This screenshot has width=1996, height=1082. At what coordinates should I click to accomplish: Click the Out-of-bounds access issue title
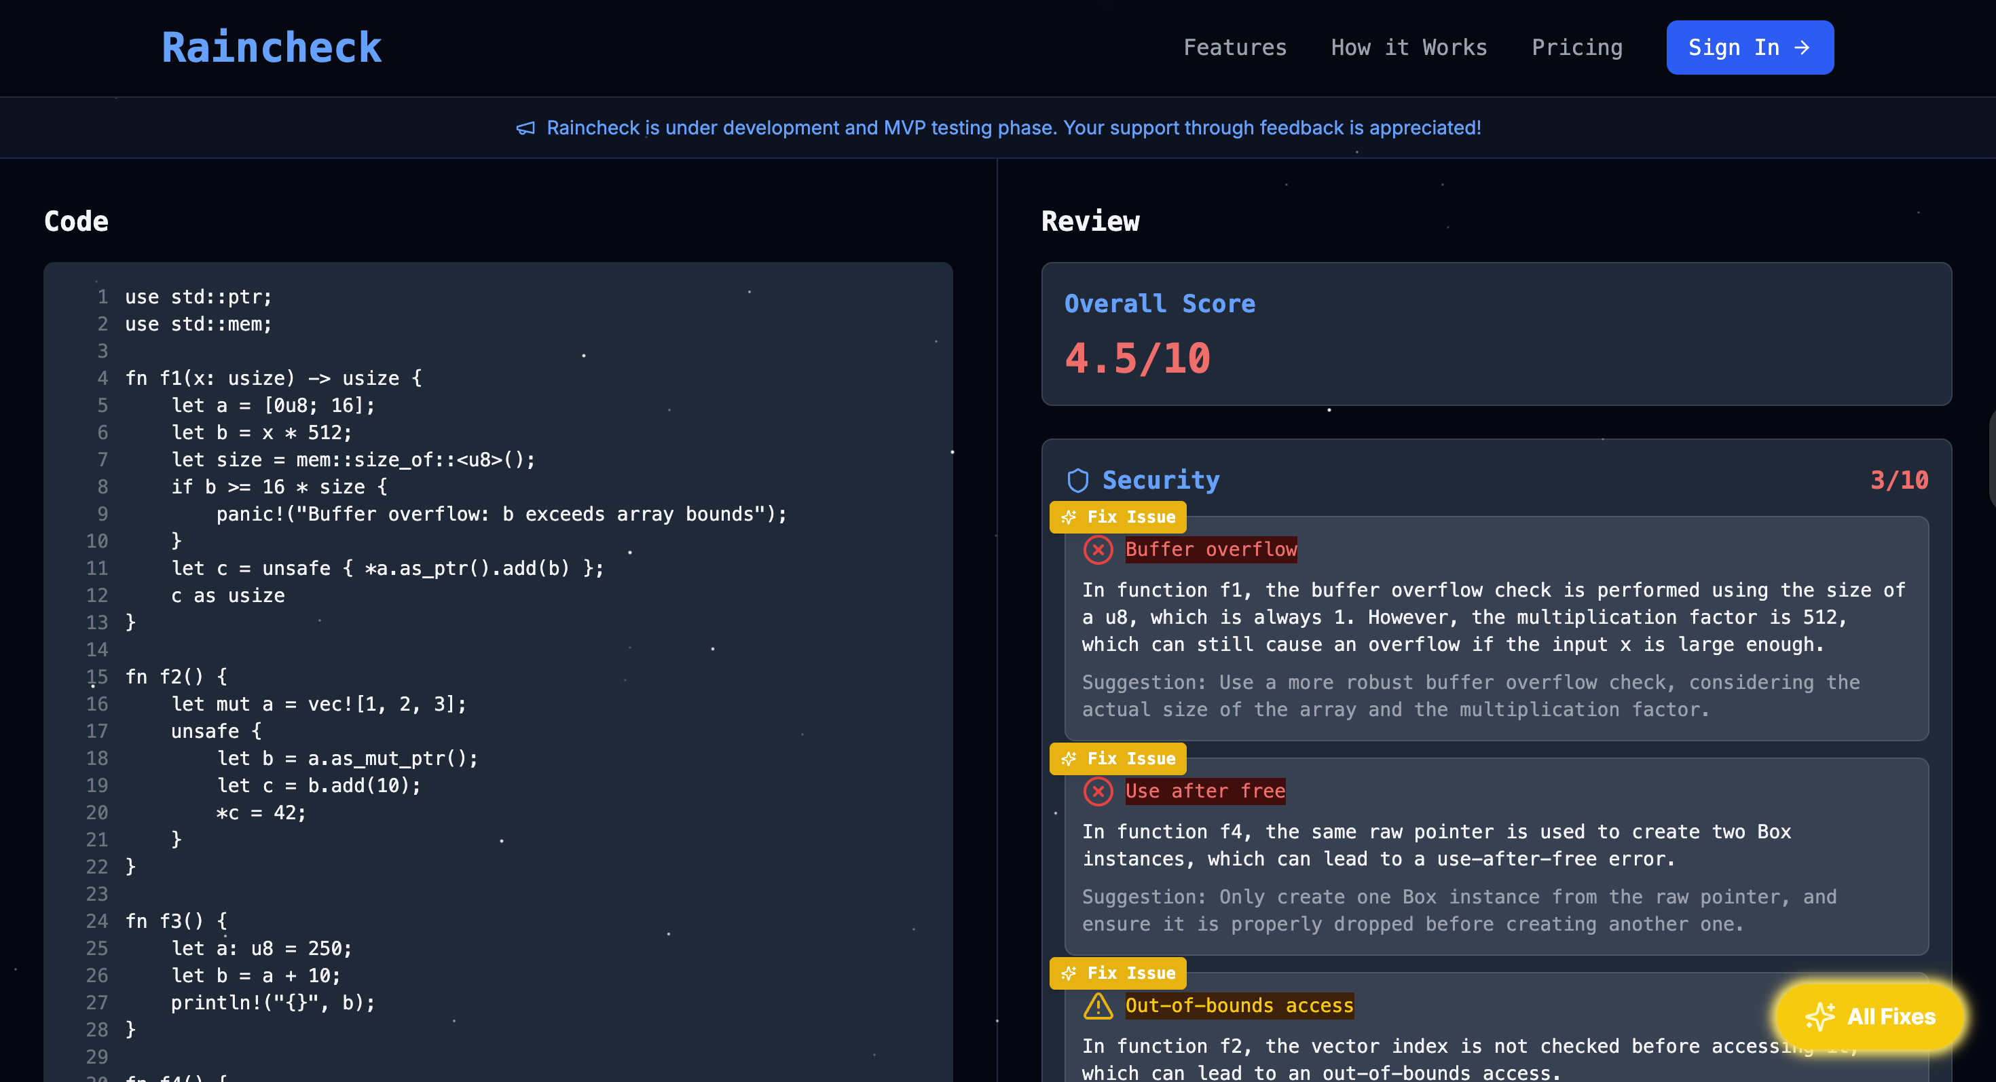[1239, 1005]
